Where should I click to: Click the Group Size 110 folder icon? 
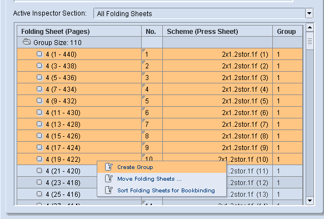pos(27,42)
